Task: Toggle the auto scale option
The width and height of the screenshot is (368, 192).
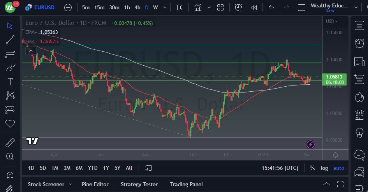Action: coord(338,168)
